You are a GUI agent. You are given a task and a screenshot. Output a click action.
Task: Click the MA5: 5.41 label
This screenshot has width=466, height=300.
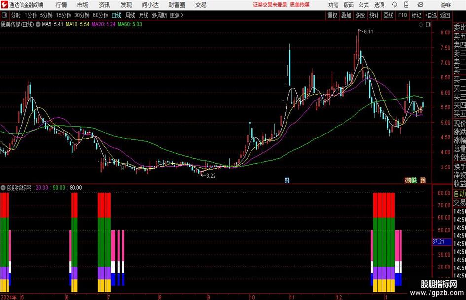(x=53, y=24)
